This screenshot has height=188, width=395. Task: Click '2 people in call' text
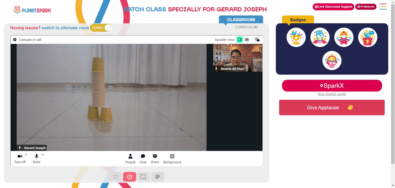coord(30,40)
